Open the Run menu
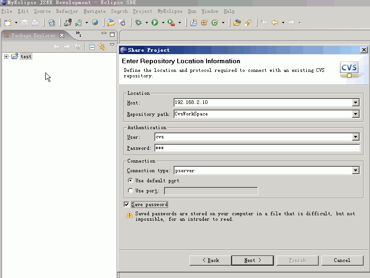370x278 pixels. 192,11
